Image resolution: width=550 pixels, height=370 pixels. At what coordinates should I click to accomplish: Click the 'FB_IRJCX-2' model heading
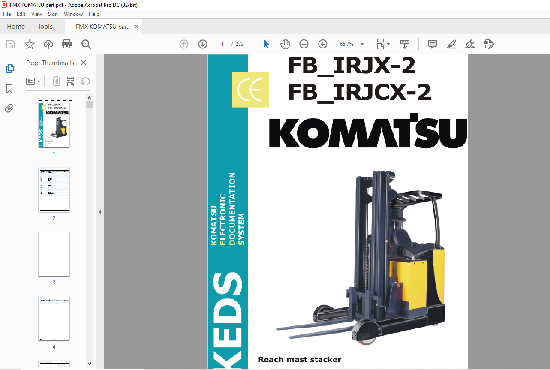[359, 92]
